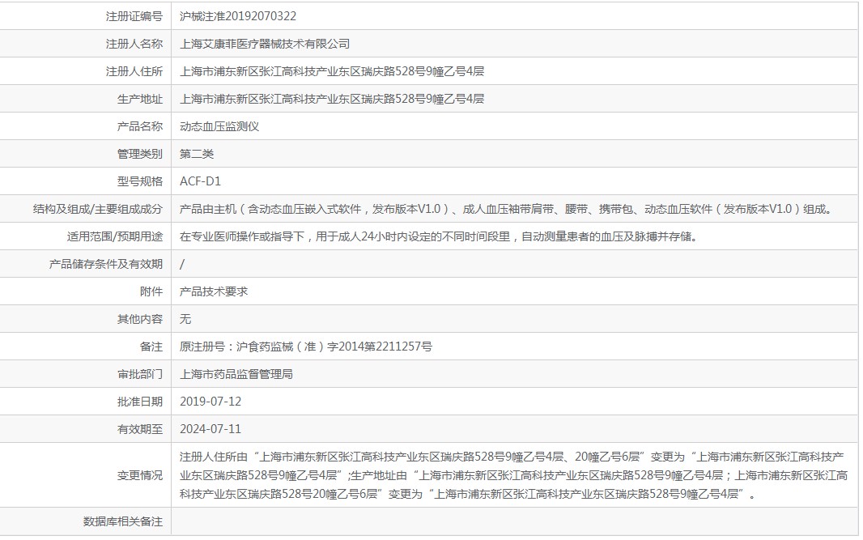
Task: Click the 变更情况 label
Action: (x=140, y=475)
